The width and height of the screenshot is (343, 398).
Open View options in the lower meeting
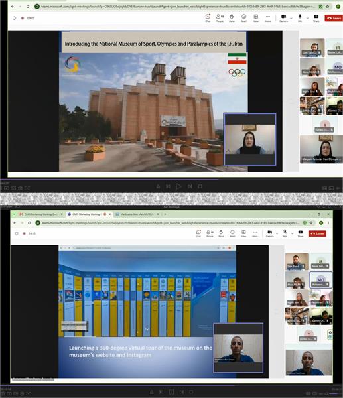coord(243,233)
